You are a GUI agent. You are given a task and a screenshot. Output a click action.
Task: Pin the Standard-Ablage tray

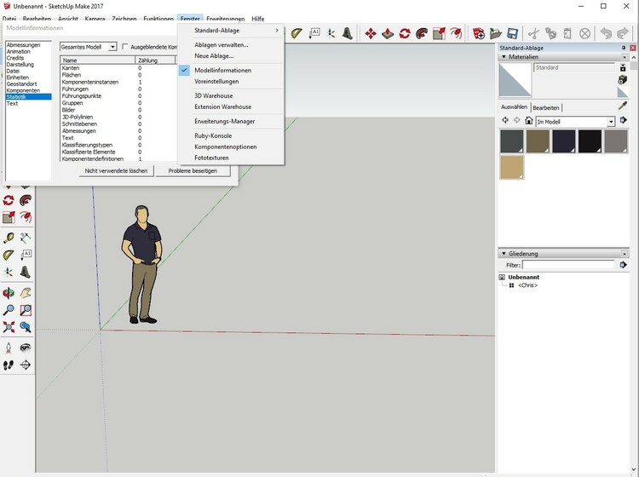click(624, 48)
